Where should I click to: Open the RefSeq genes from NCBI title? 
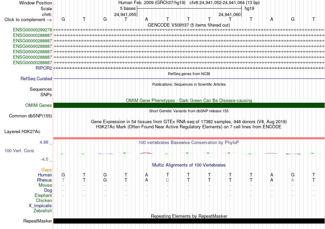coord(189,74)
